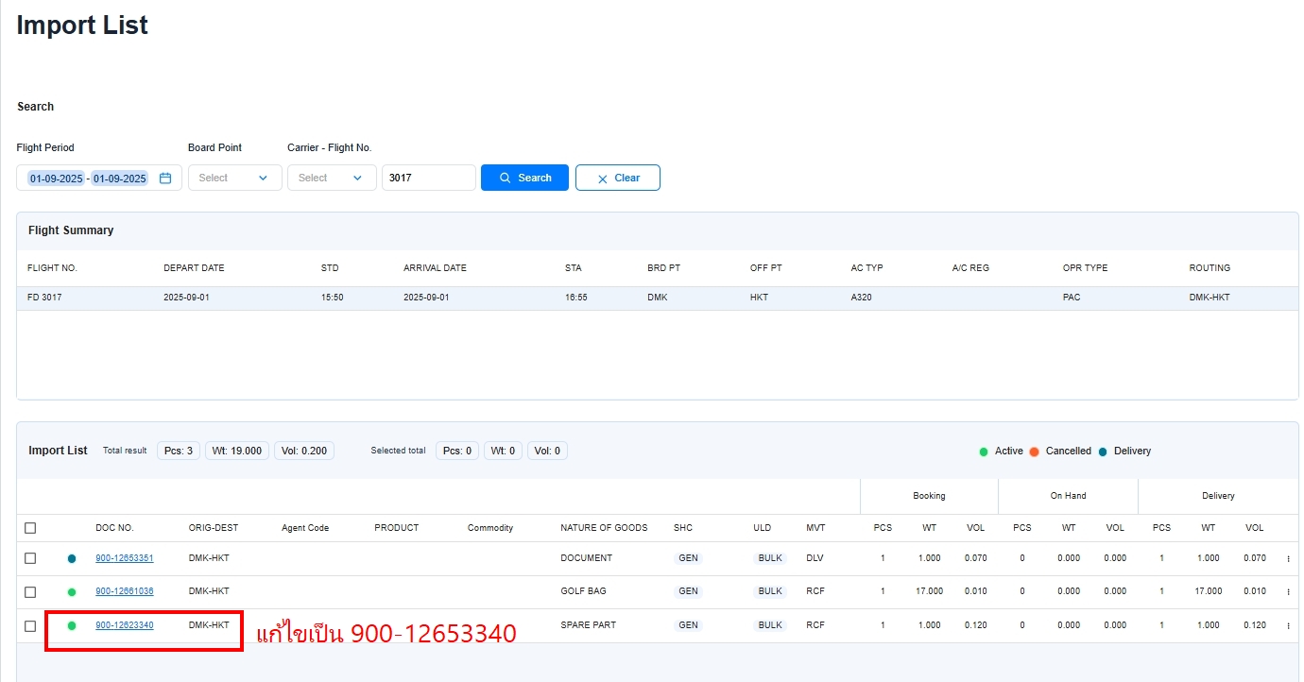1304x682 pixels.
Task: Click the calendar icon in Flight Period
Action: point(165,178)
